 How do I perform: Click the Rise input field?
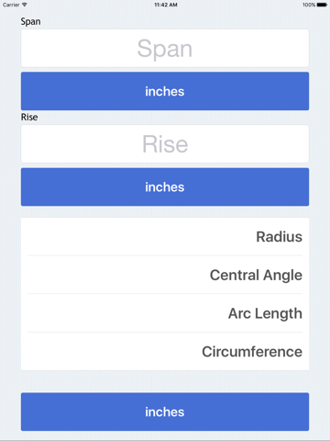pyautogui.click(x=165, y=144)
